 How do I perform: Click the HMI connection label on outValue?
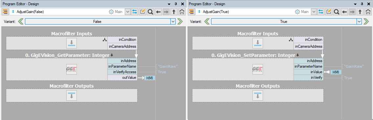[150, 78]
